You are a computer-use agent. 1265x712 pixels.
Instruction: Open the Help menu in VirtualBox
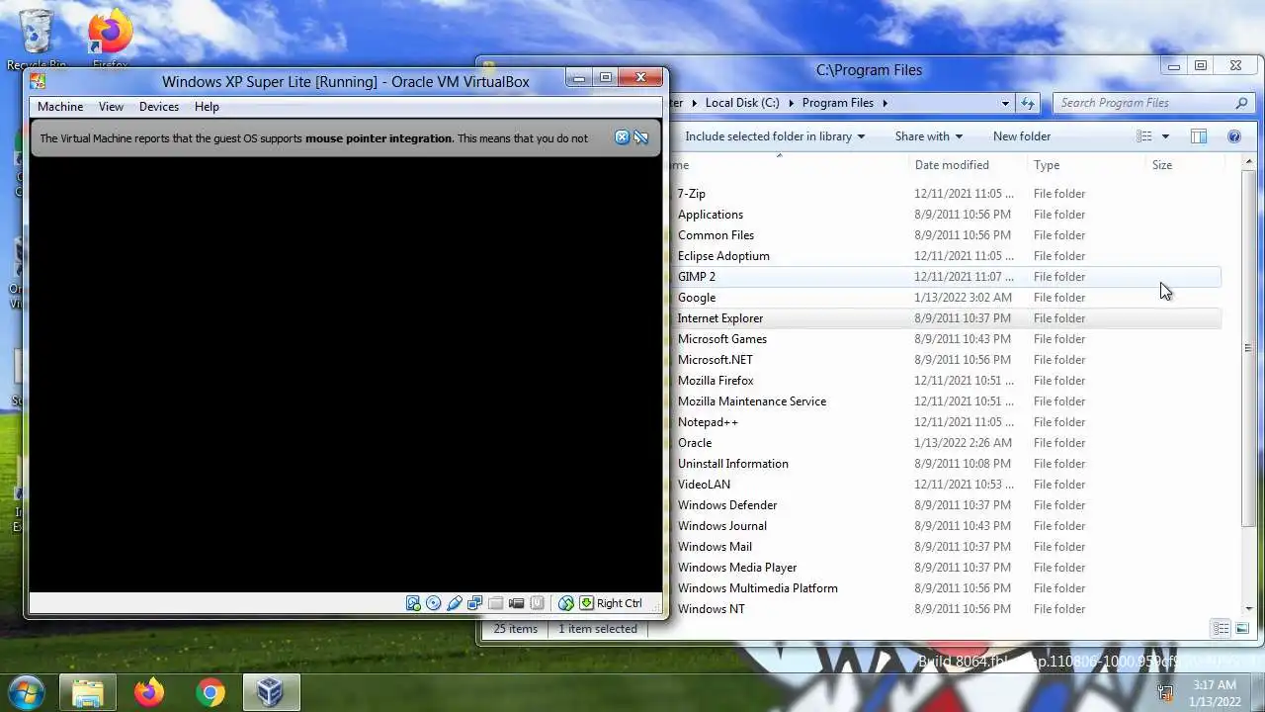click(207, 107)
